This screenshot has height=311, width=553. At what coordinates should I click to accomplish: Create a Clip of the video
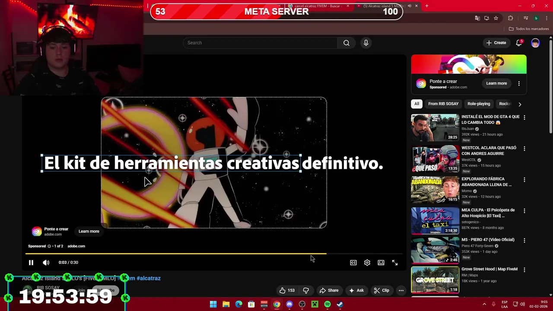point(381,290)
